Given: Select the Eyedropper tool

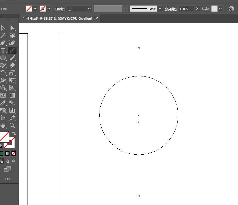Looking at the screenshot, I should [x=3, y=103].
